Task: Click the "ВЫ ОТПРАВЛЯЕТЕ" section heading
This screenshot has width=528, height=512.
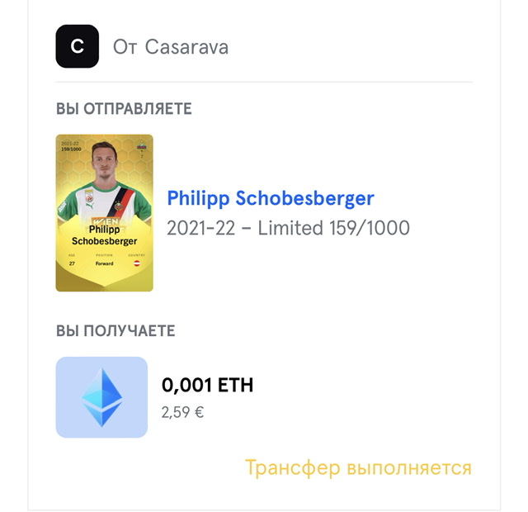Action: pos(124,109)
